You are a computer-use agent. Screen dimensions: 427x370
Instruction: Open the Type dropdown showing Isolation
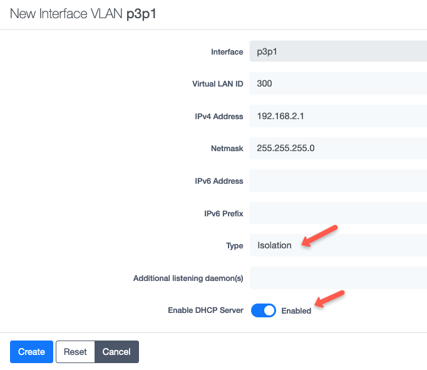[x=338, y=245]
